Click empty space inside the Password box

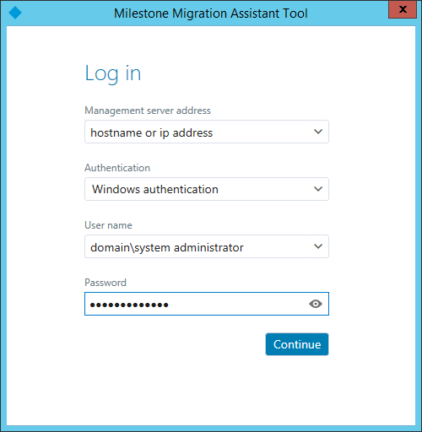(x=236, y=304)
